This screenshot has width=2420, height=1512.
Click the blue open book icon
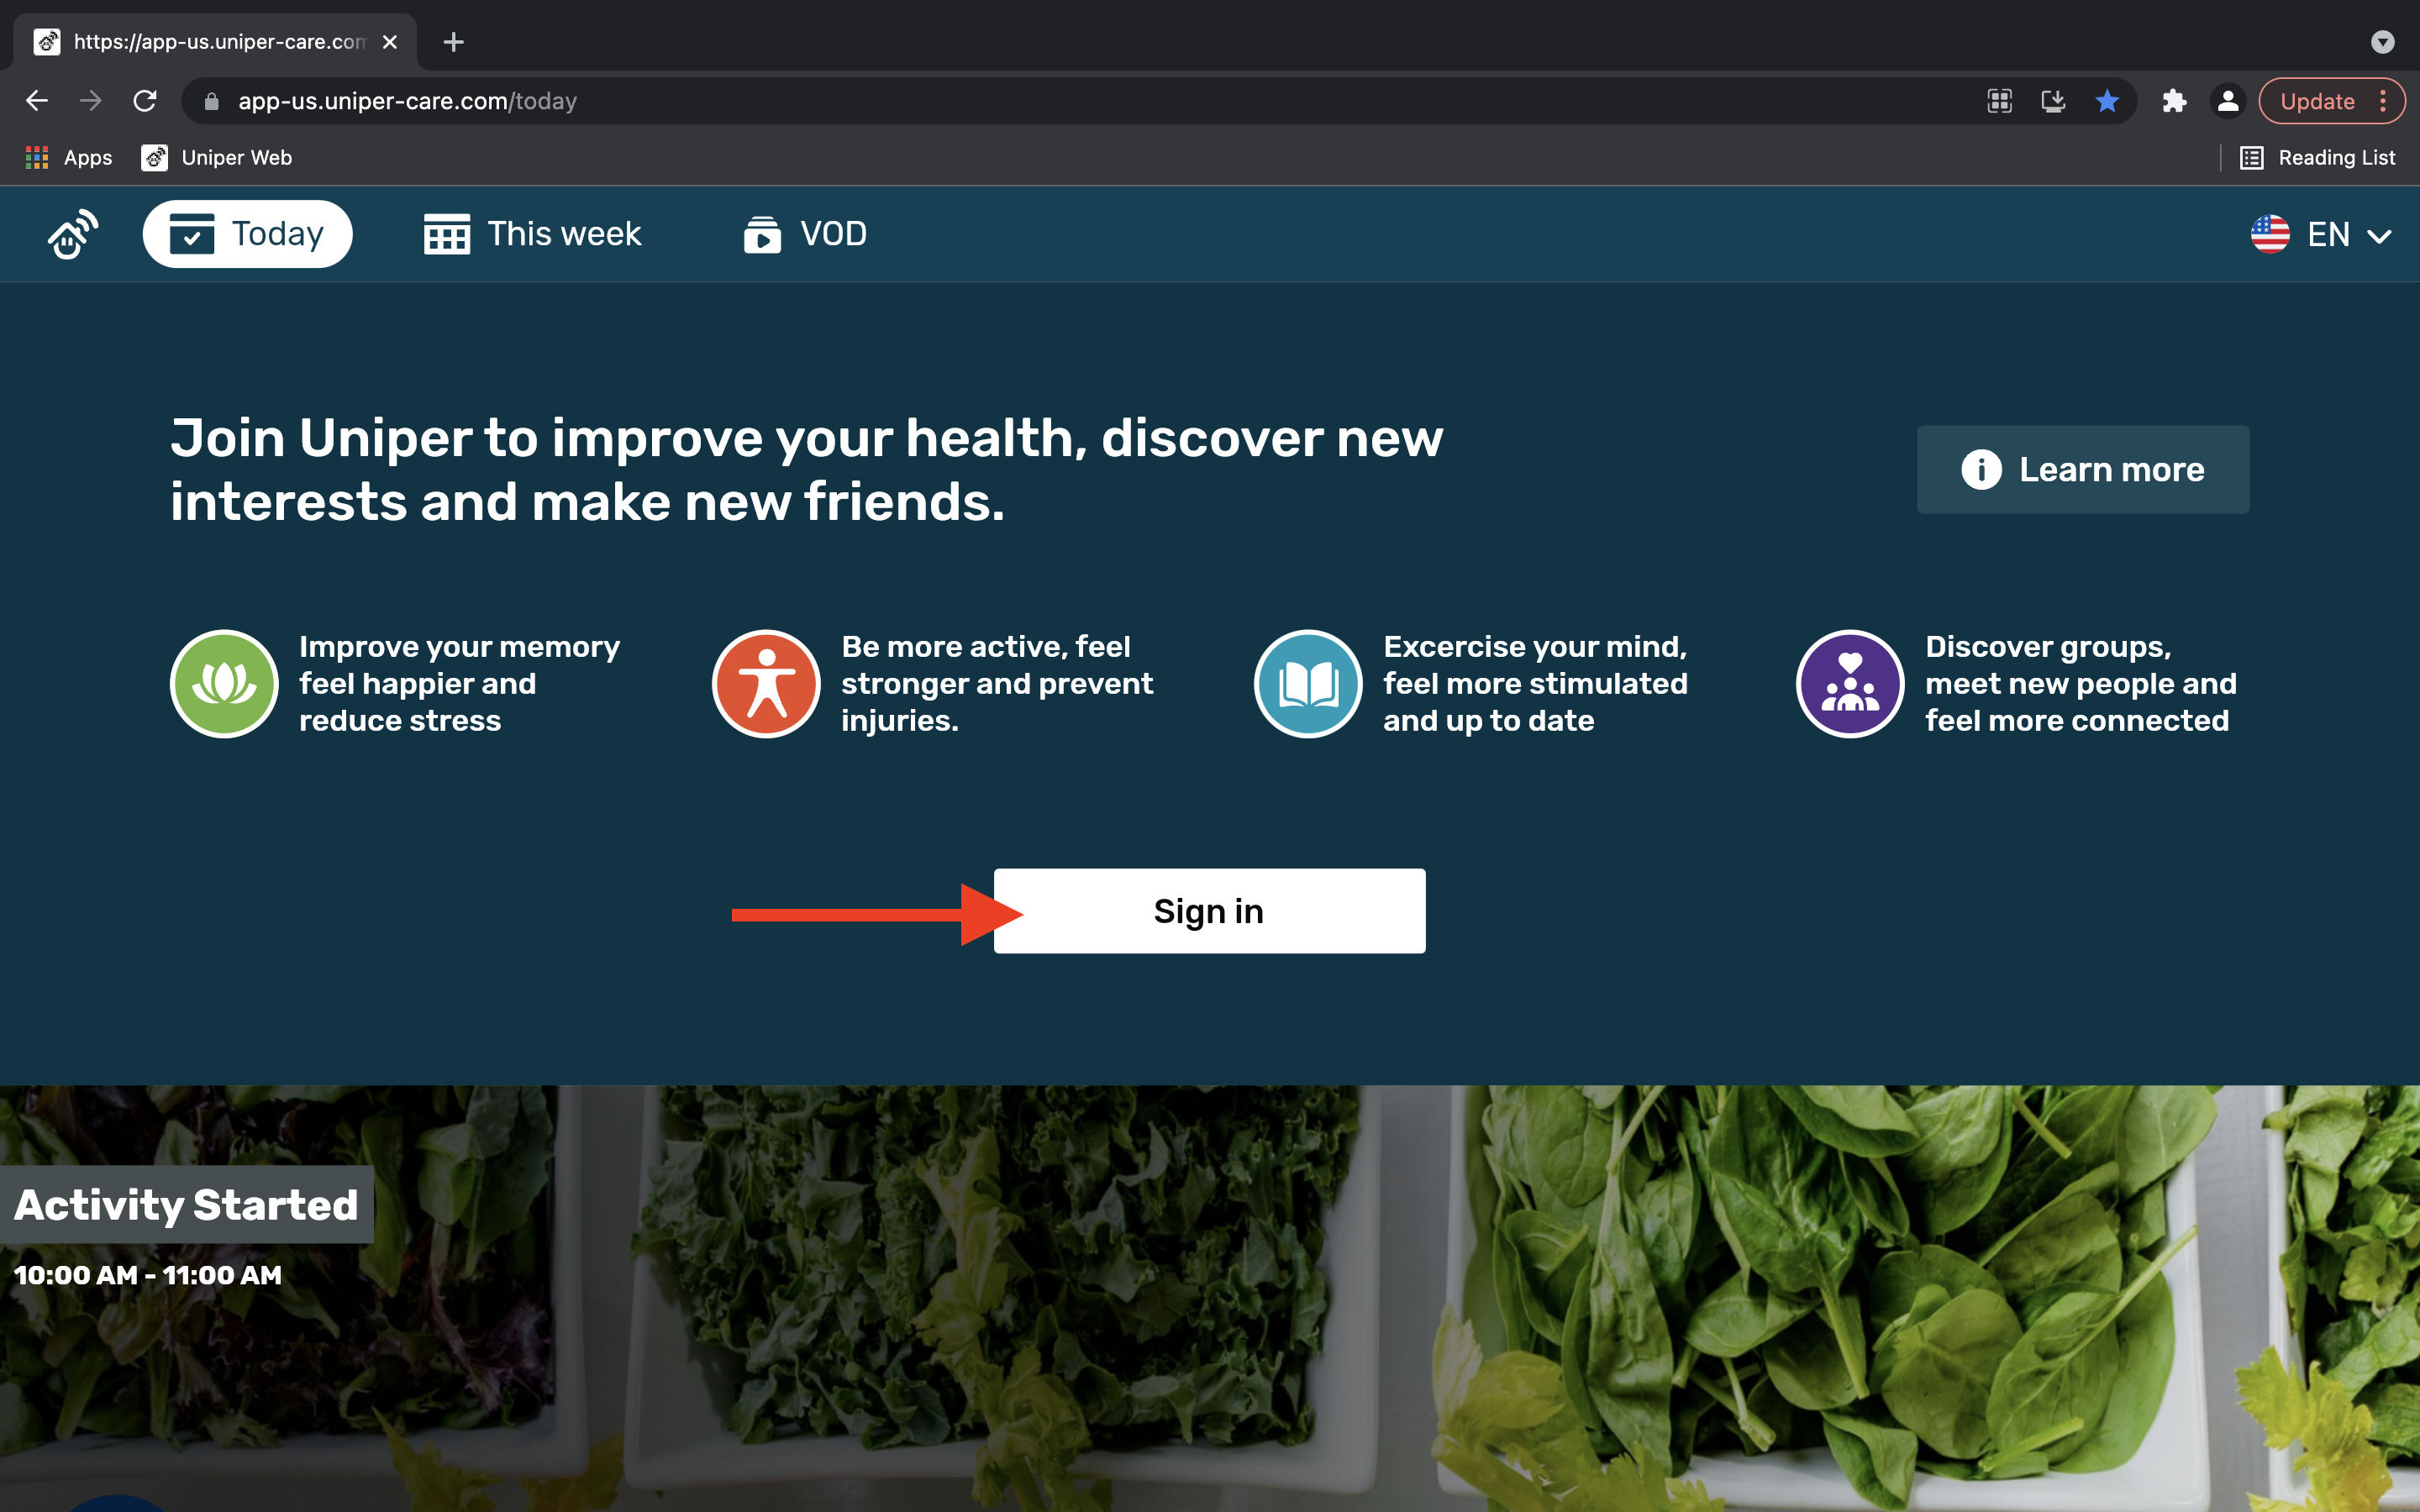pyautogui.click(x=1308, y=684)
